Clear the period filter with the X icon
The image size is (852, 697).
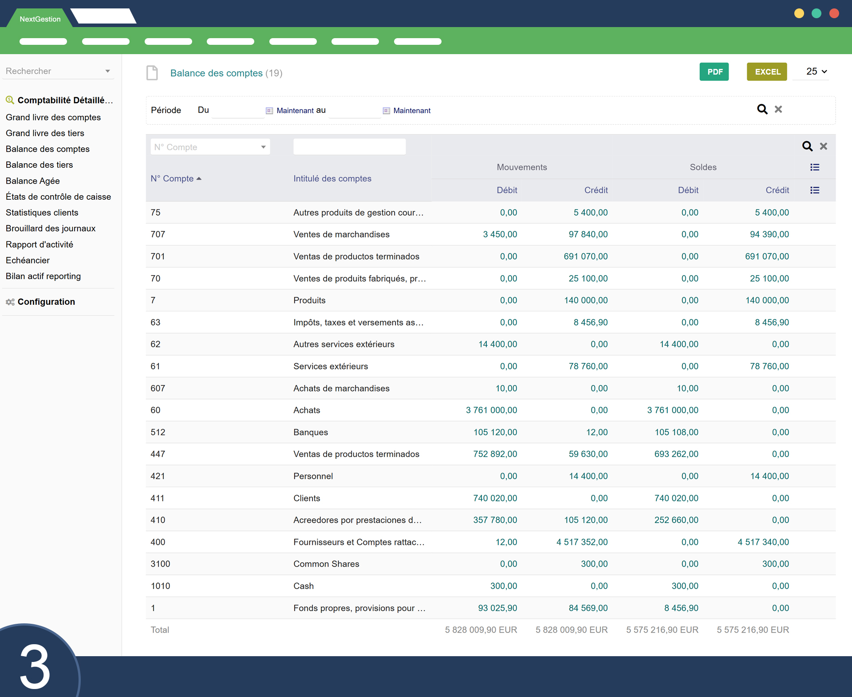click(x=778, y=109)
